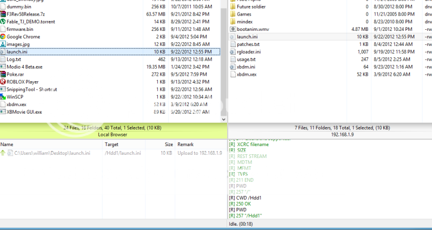Click the Poke.rar archive icon
Image resolution: width=432 pixels, height=230 pixels.
[3, 74]
